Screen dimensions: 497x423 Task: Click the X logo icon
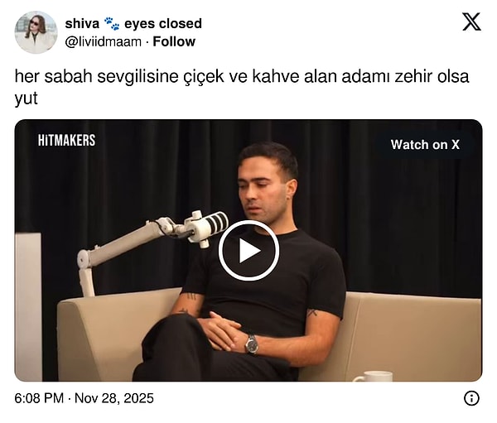click(x=471, y=22)
